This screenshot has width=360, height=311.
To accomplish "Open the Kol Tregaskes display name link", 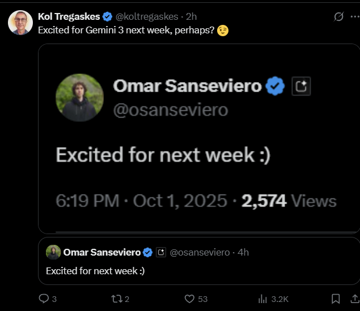I will (x=69, y=17).
